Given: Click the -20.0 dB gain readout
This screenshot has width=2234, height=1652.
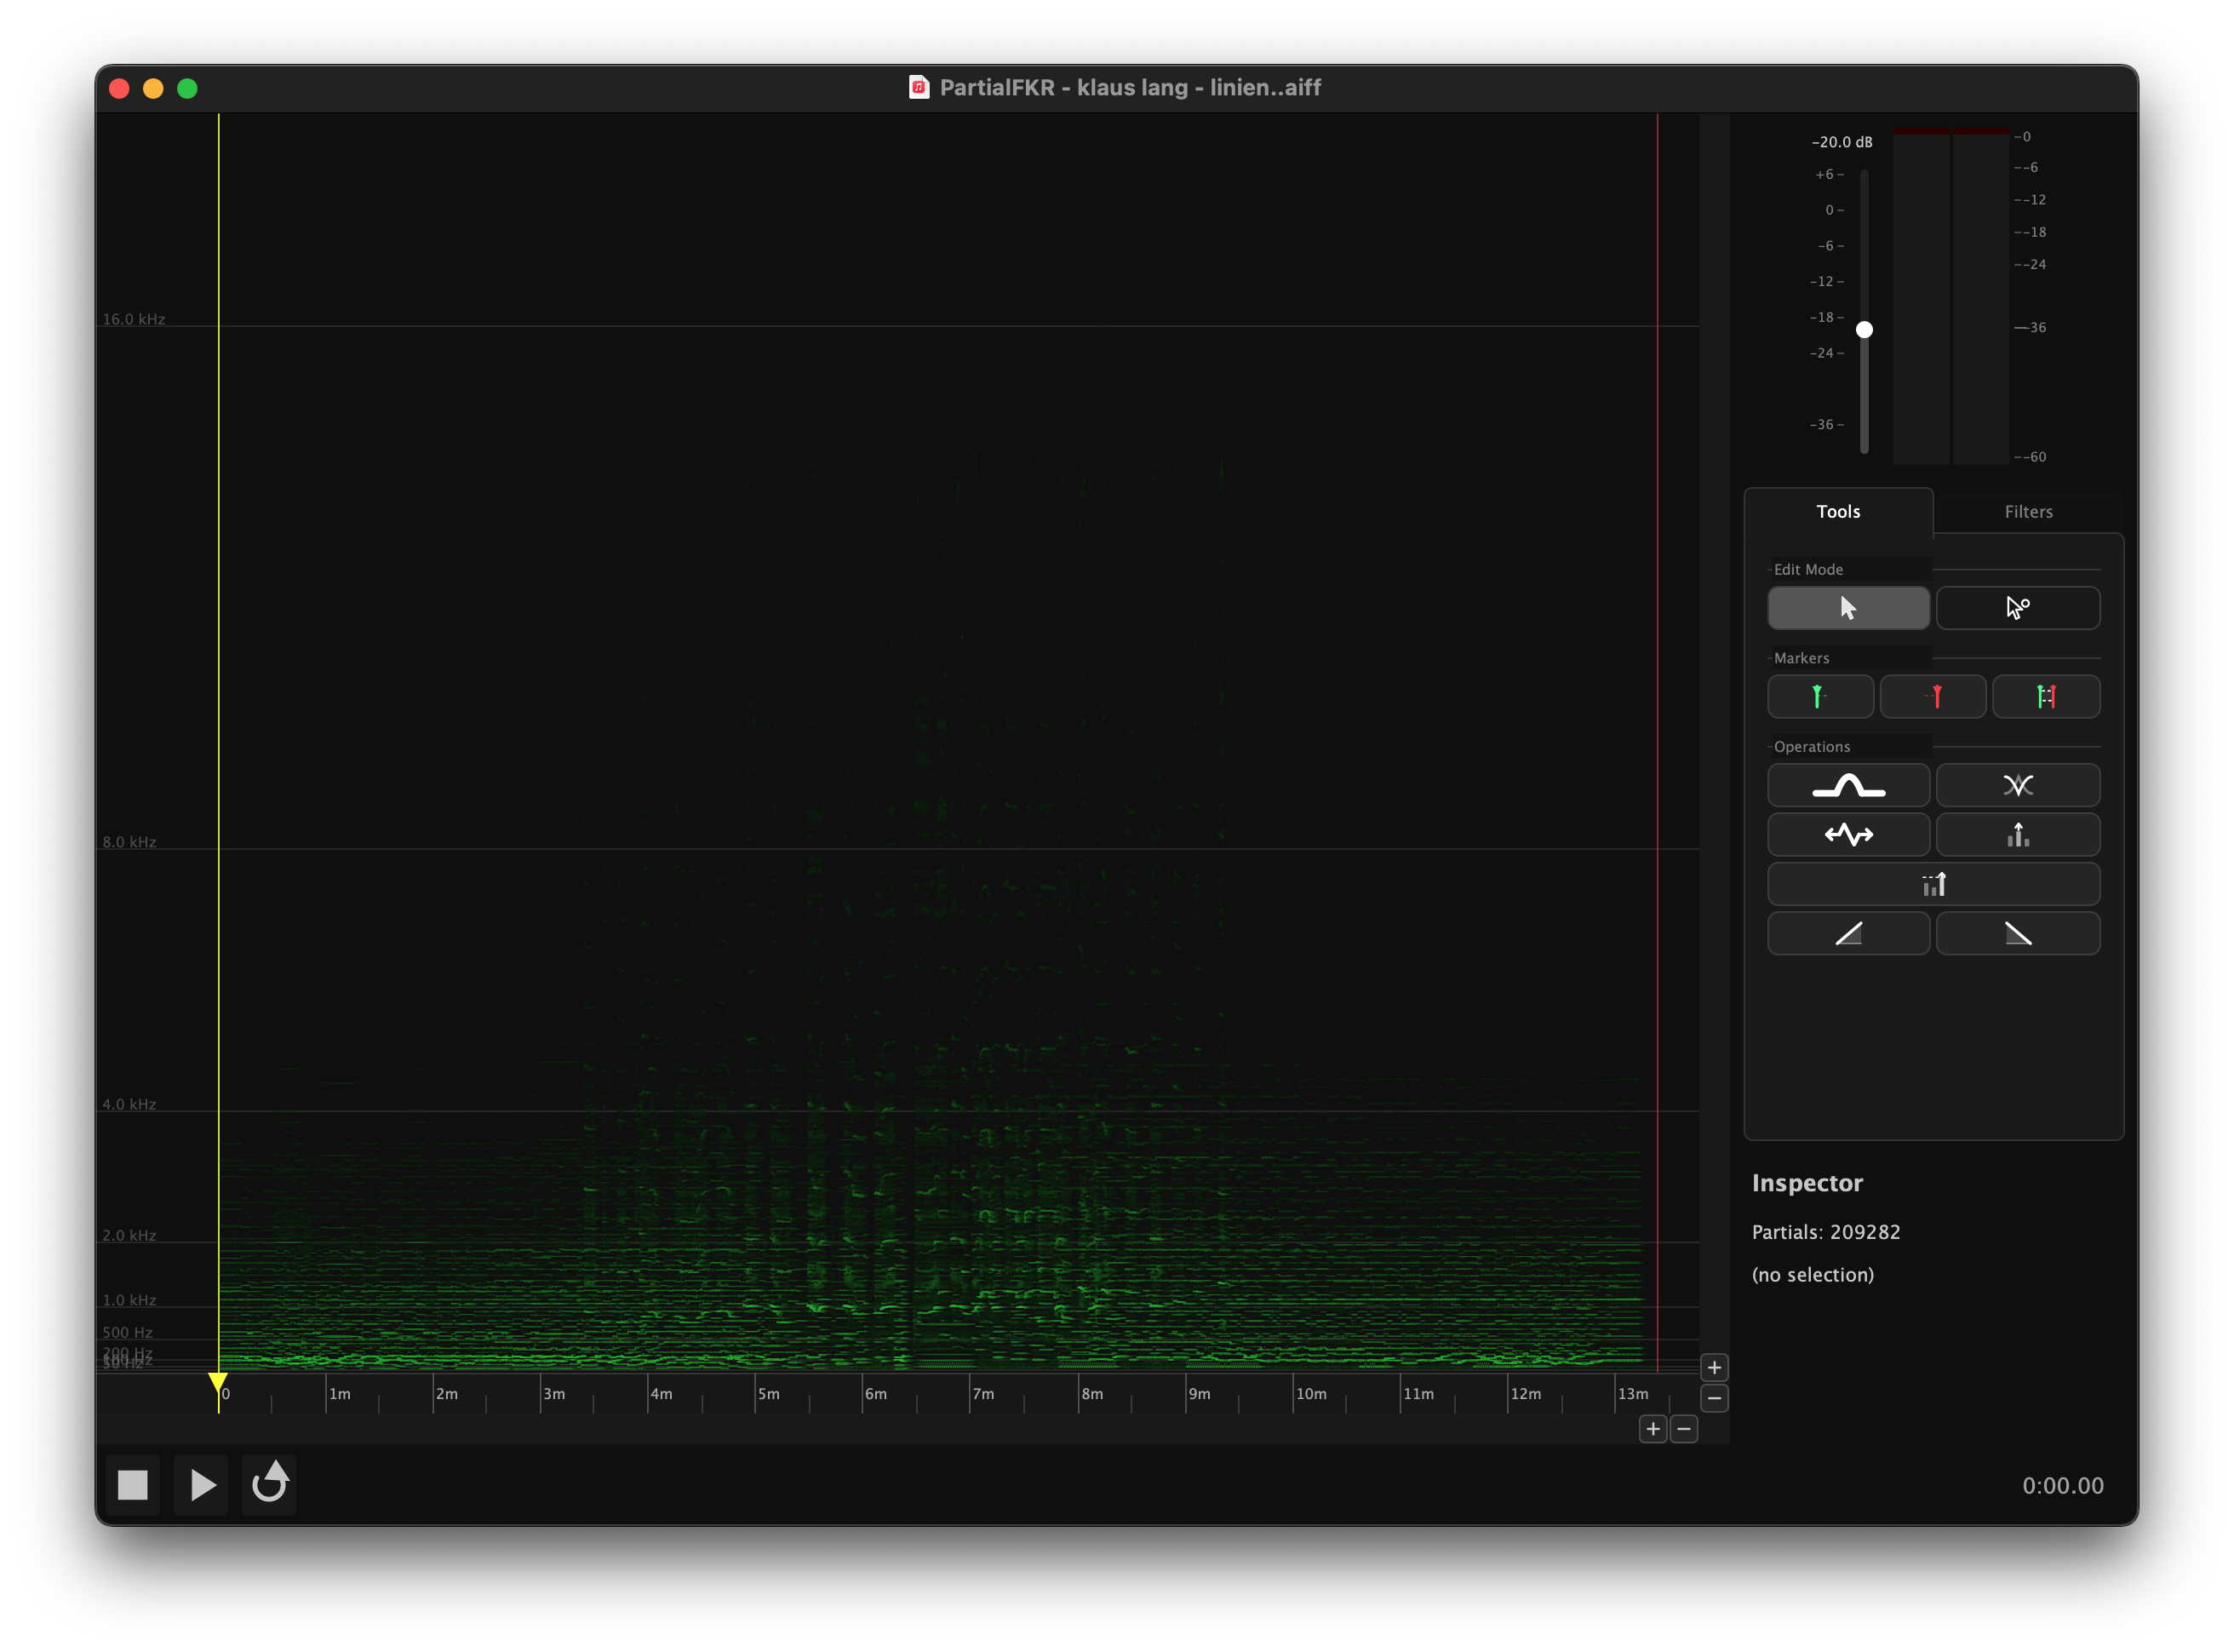Looking at the screenshot, I should [x=1842, y=142].
